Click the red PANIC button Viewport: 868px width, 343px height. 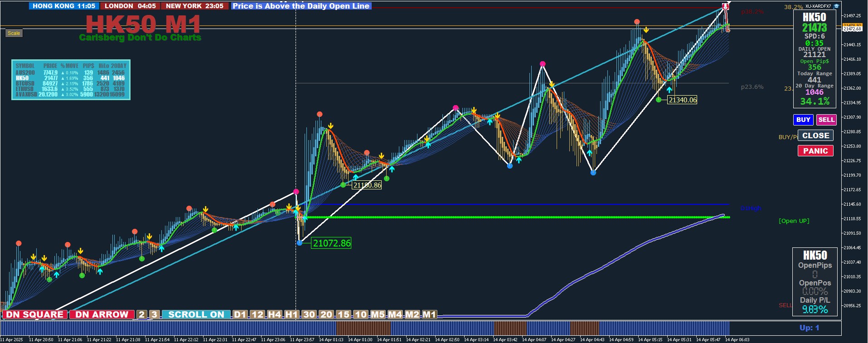(815, 151)
